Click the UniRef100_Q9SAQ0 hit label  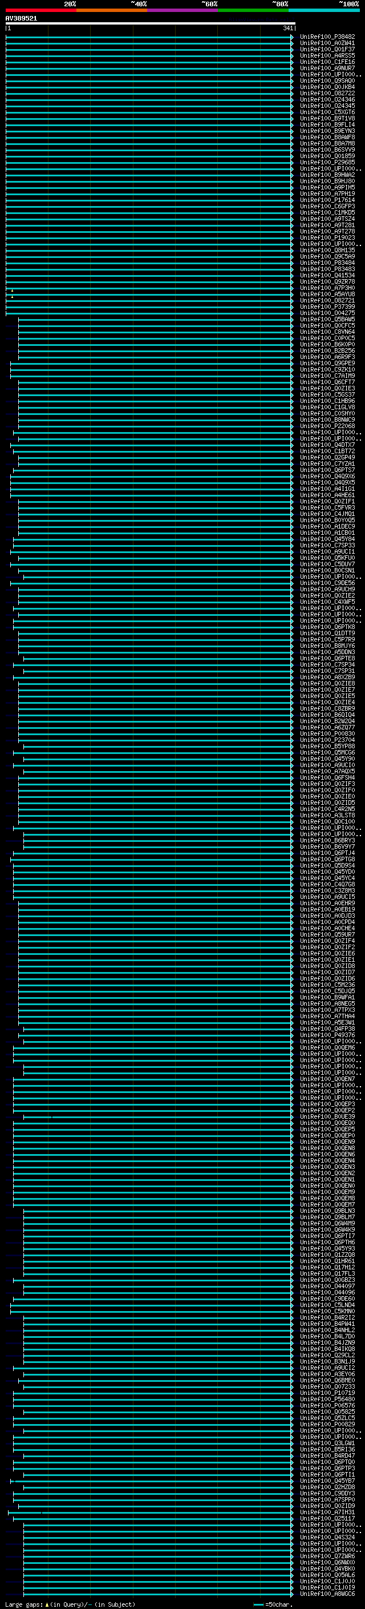[x=327, y=80]
